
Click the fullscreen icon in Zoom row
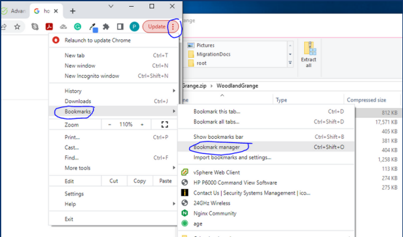point(165,125)
